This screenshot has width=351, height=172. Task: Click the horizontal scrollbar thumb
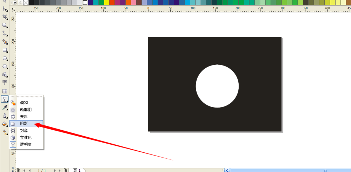click(x=291, y=171)
